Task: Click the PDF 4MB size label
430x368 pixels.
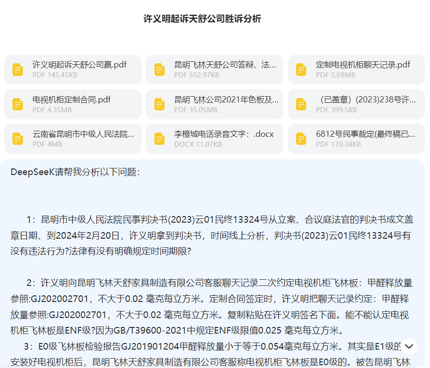Action: point(47,144)
